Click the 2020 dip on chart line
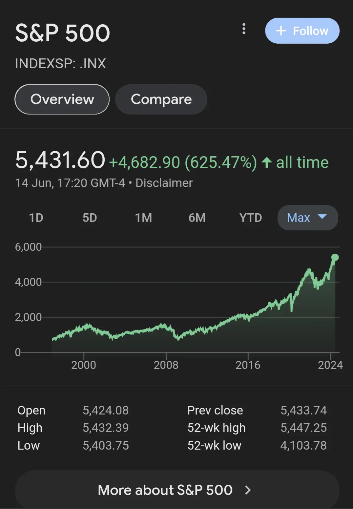353x509 pixels. pos(292,309)
